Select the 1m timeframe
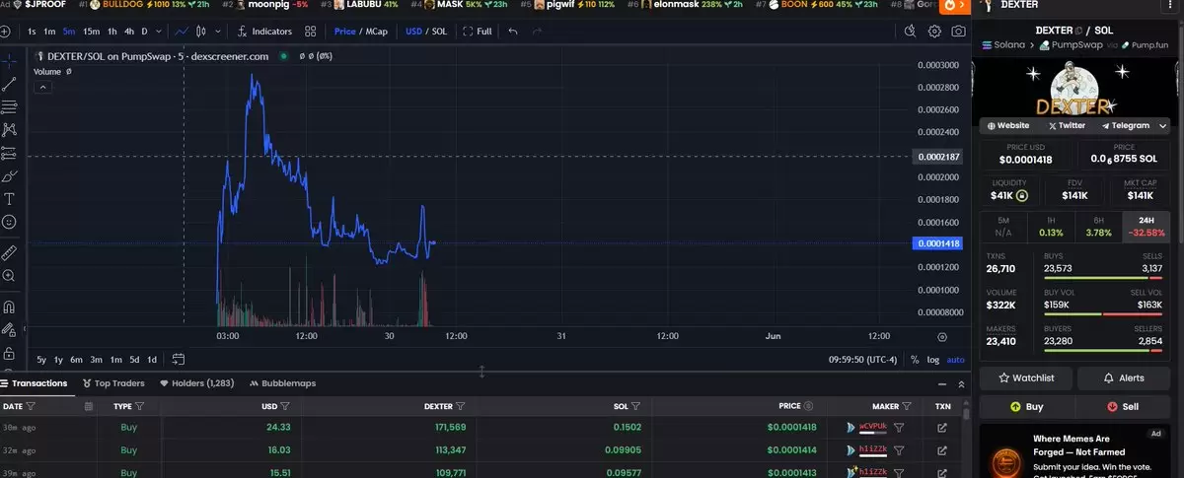1184x478 pixels. pos(49,32)
